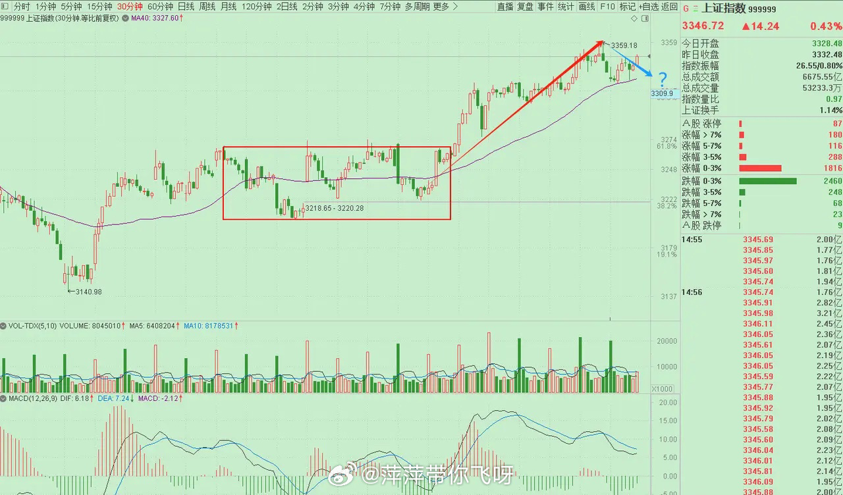Viewport: 843px width, 495px height.
Task: Click the small flag icon before 分时
Action: (x=5, y=7)
